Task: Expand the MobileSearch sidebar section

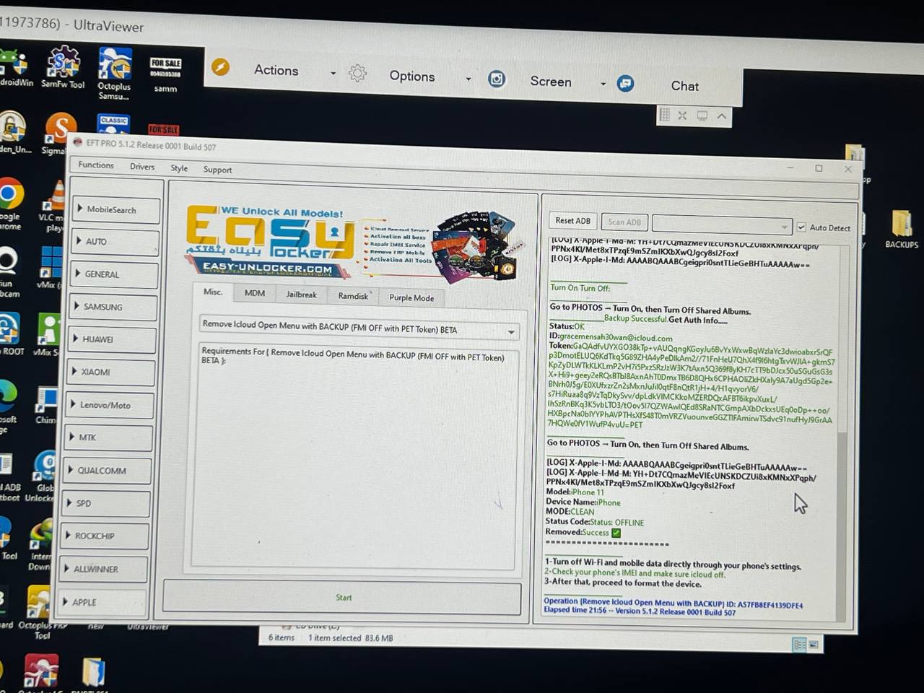Action: point(116,209)
